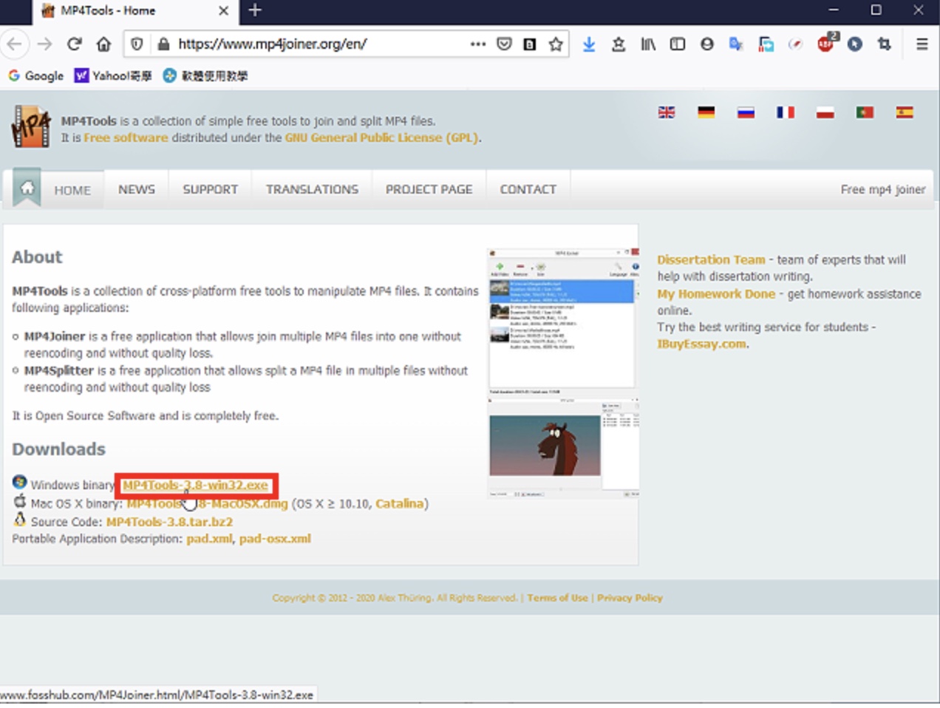Visit the Dissertation Team link
The height and width of the screenshot is (708, 940).
click(711, 259)
